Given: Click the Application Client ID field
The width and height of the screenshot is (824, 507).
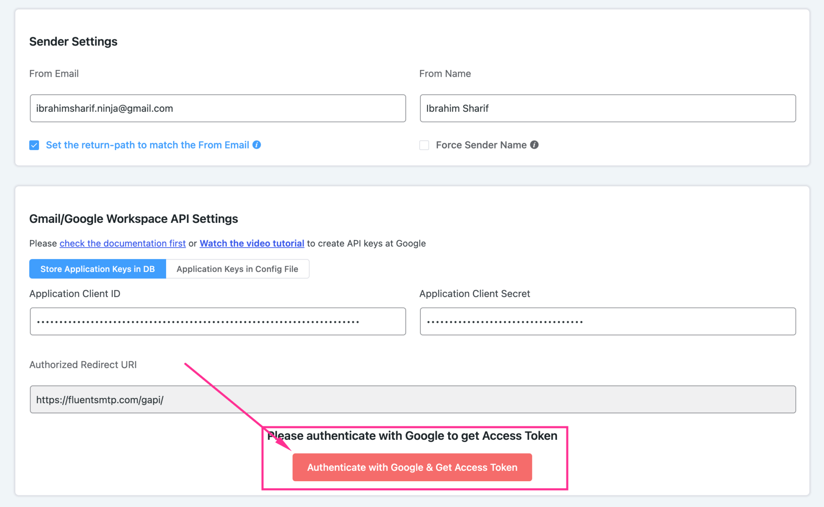Looking at the screenshot, I should (217, 321).
